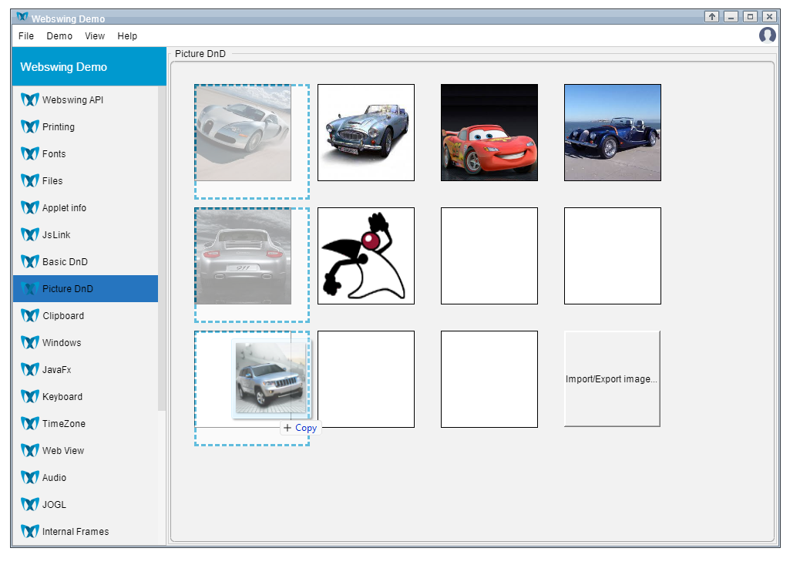800x565 pixels.
Task: Click the Import/Export image button
Action: pos(612,378)
